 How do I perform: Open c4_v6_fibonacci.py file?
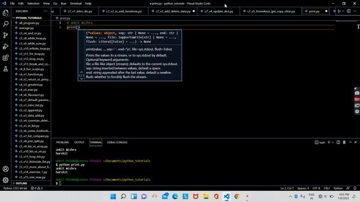(x=31, y=95)
